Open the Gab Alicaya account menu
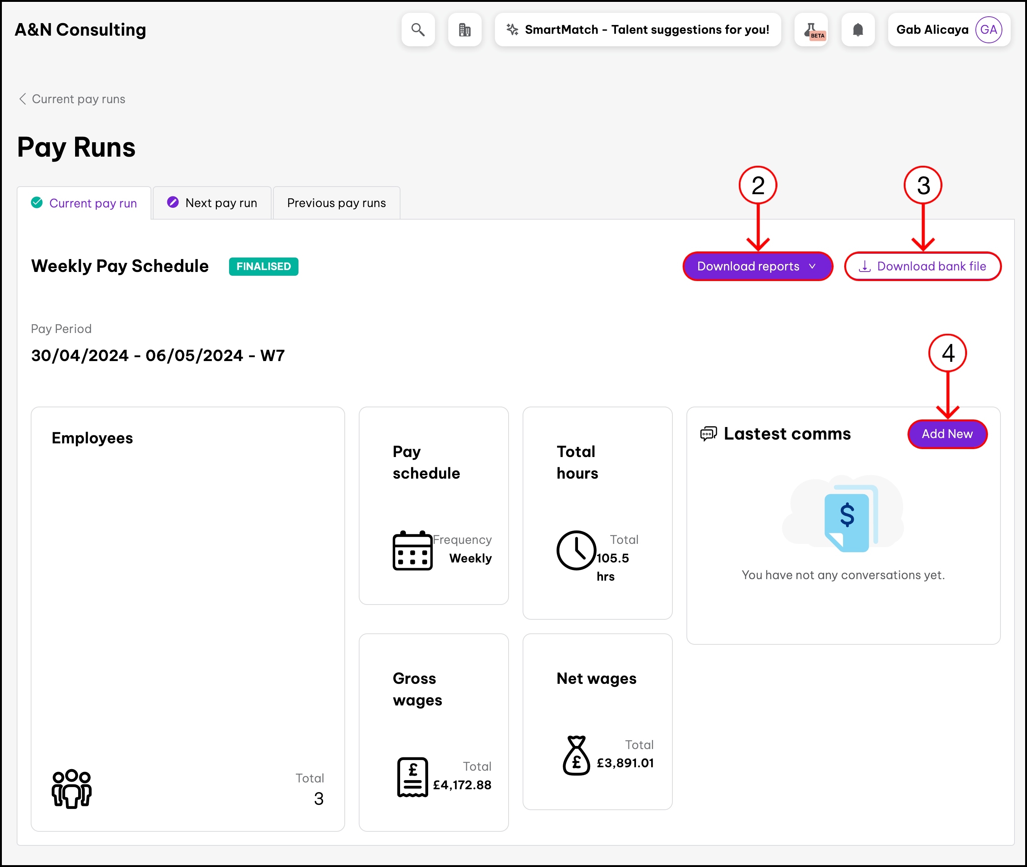1027x867 pixels. (932, 30)
